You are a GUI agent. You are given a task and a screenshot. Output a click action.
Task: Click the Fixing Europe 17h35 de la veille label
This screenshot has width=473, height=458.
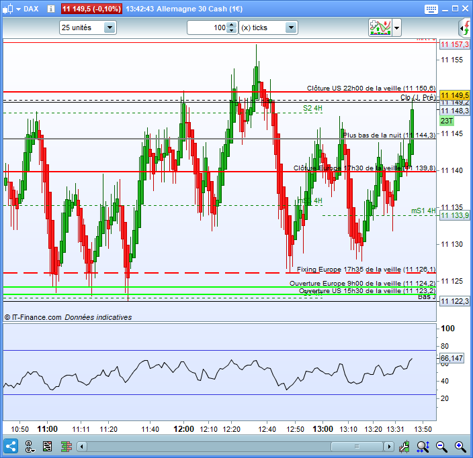click(x=366, y=269)
